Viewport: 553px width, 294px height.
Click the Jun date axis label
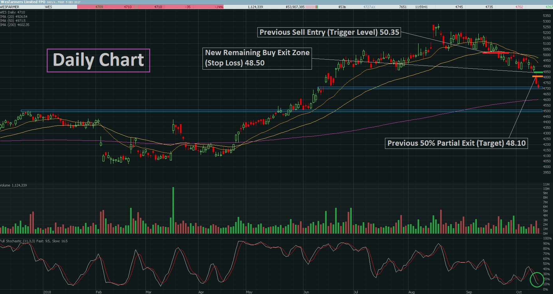coord(306,292)
